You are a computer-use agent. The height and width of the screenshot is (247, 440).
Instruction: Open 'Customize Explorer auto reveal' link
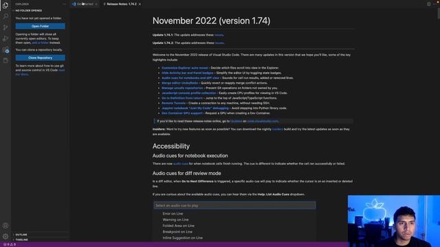coord(185,68)
